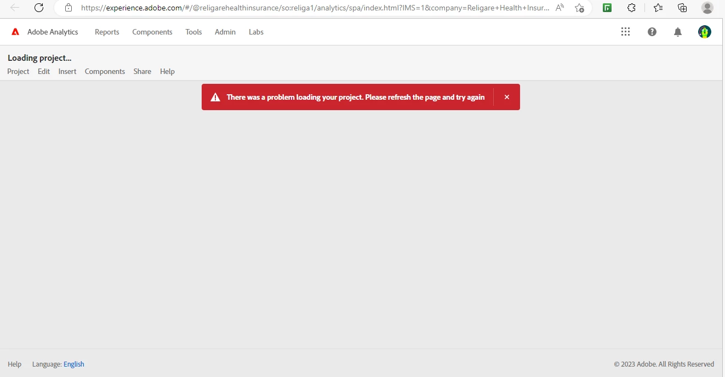Screen dimensions: 725x377
Task: Open the Reports top navigation menu
Action: (107, 32)
